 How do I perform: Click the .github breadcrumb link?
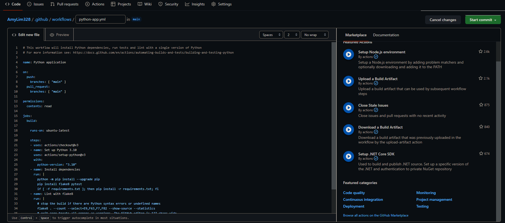click(x=41, y=19)
